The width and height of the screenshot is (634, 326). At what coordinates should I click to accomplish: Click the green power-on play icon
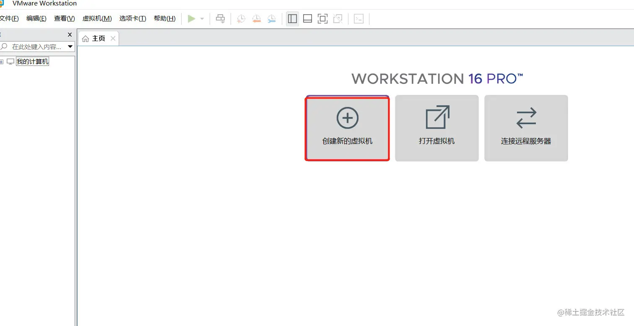click(192, 18)
